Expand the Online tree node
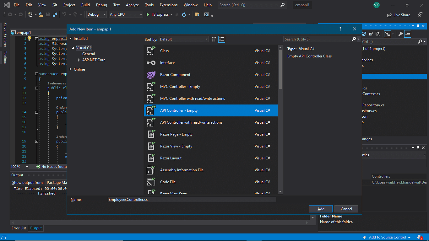 pyautogui.click(x=71, y=69)
